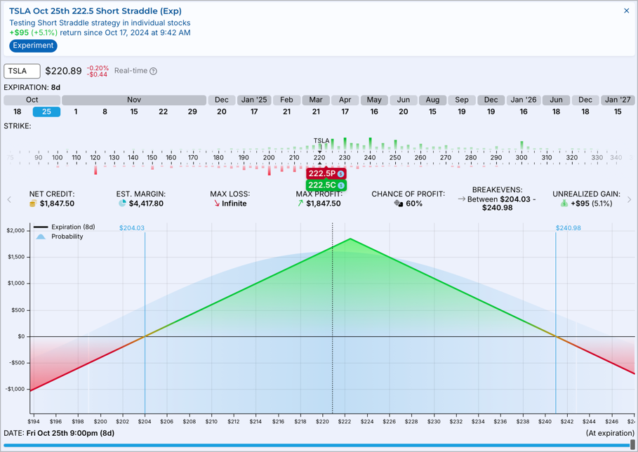Click the left chevron beside Net Credit

(x=9, y=199)
